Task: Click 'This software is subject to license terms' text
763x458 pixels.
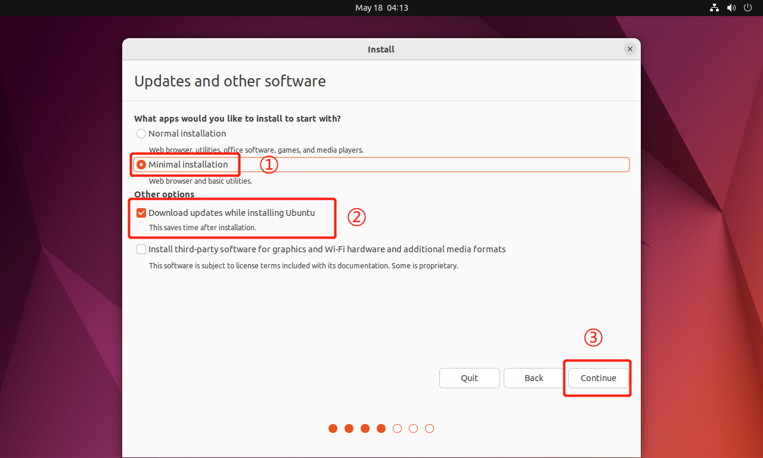Action: 303,266
